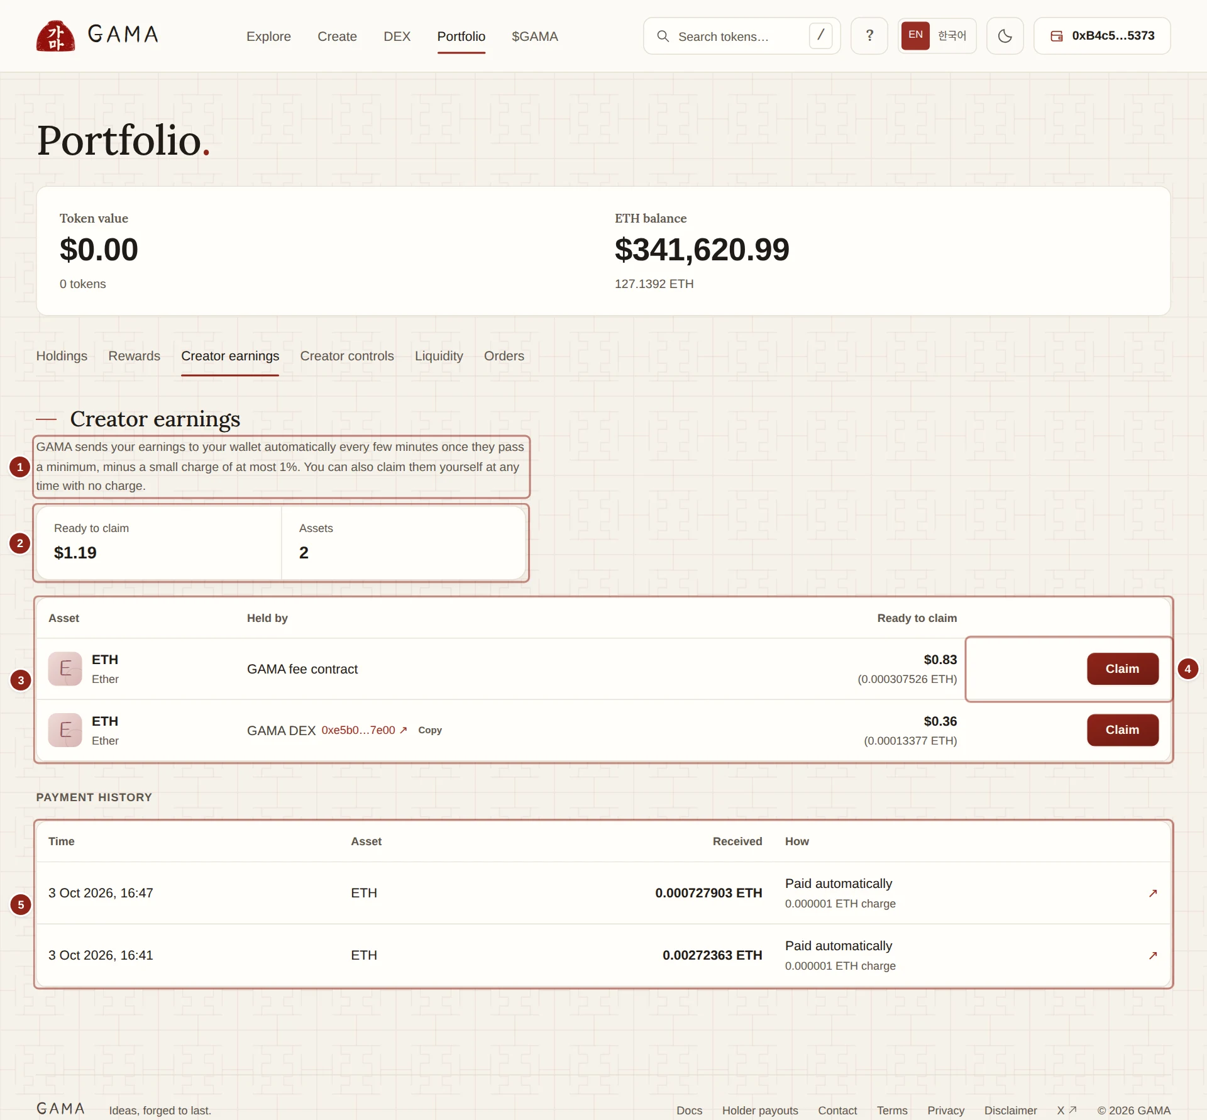Open the Creator controls tab

(x=346, y=356)
